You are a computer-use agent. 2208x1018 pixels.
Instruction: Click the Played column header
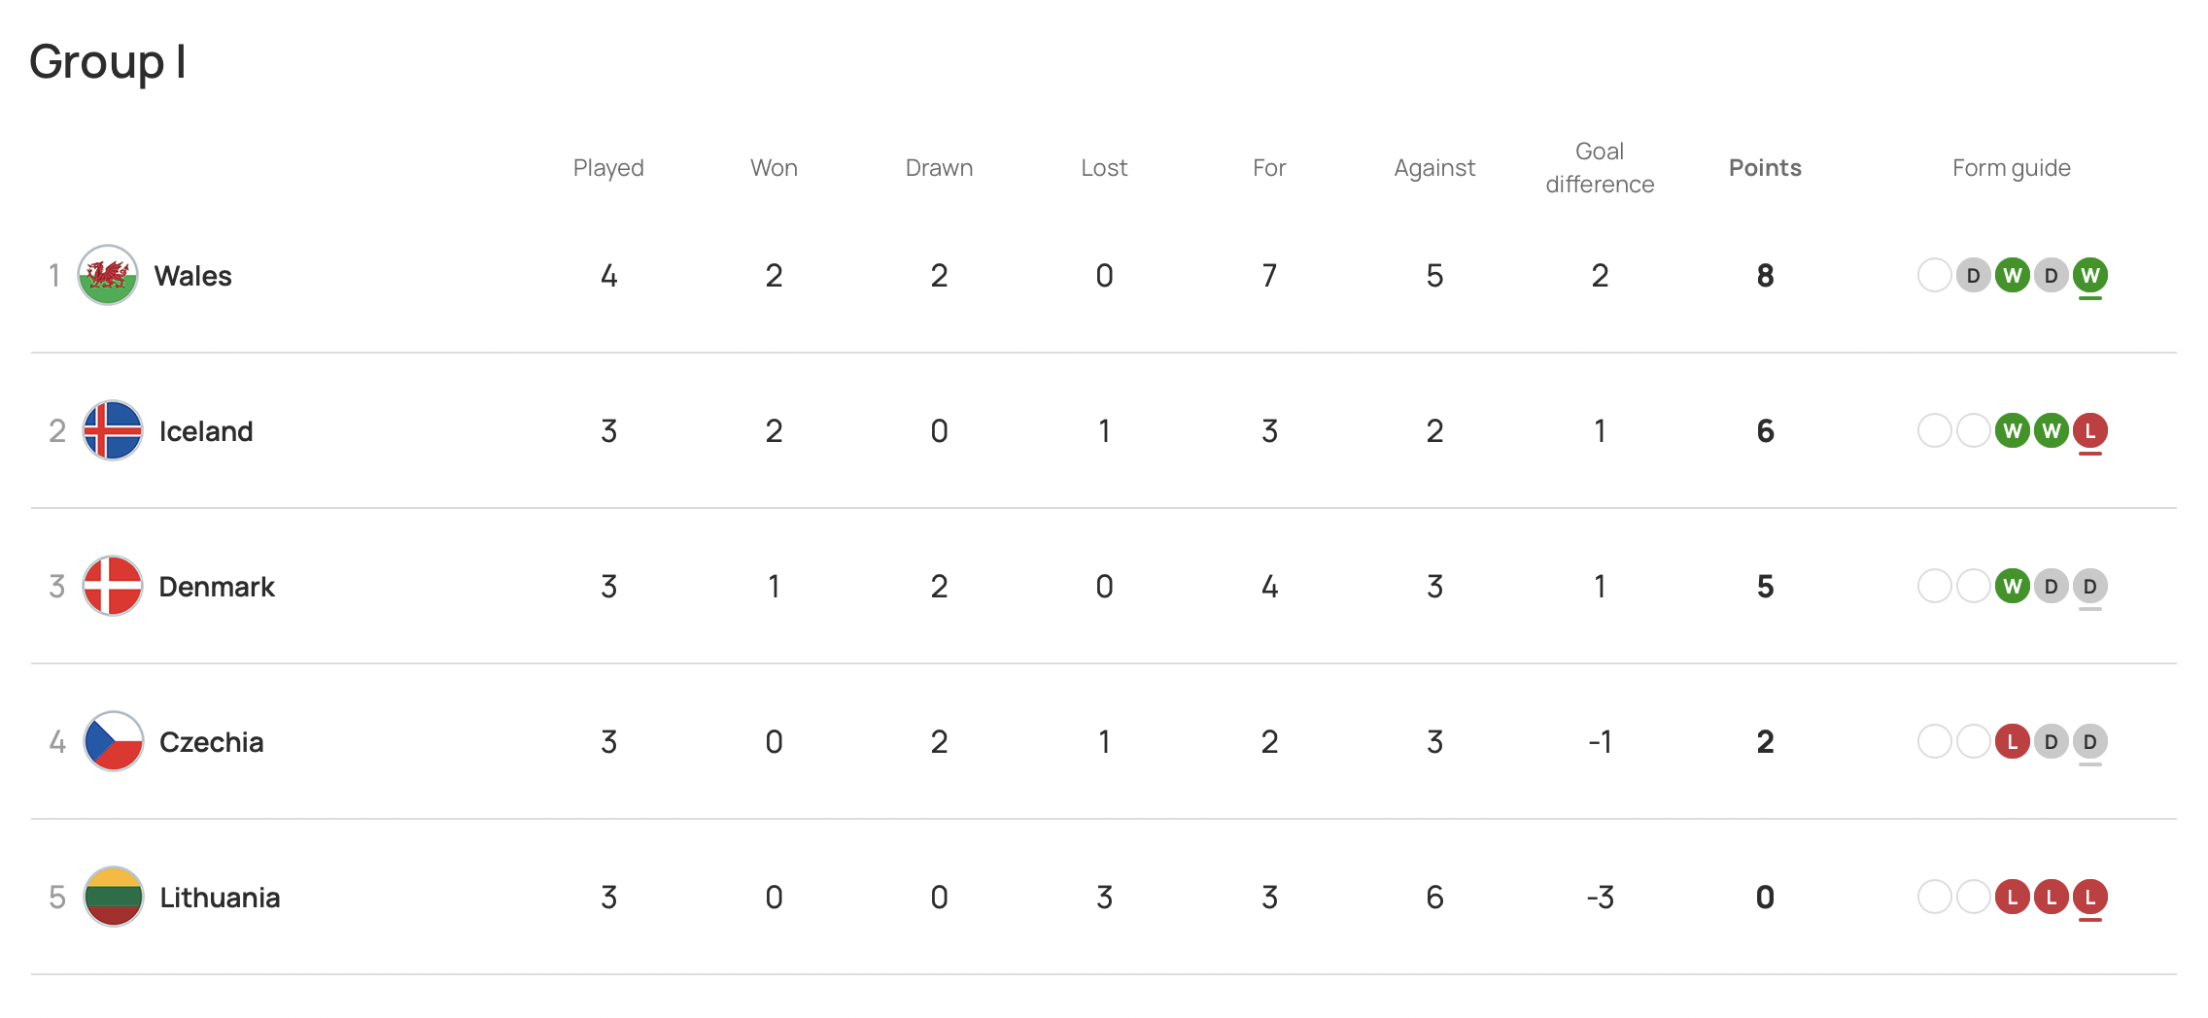coord(608,168)
